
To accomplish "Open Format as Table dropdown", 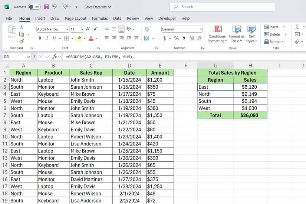I will click(237, 34).
